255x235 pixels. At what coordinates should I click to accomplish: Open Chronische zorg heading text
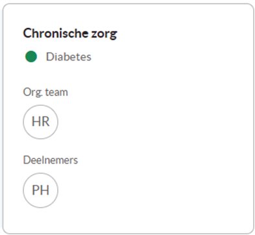click(x=70, y=34)
